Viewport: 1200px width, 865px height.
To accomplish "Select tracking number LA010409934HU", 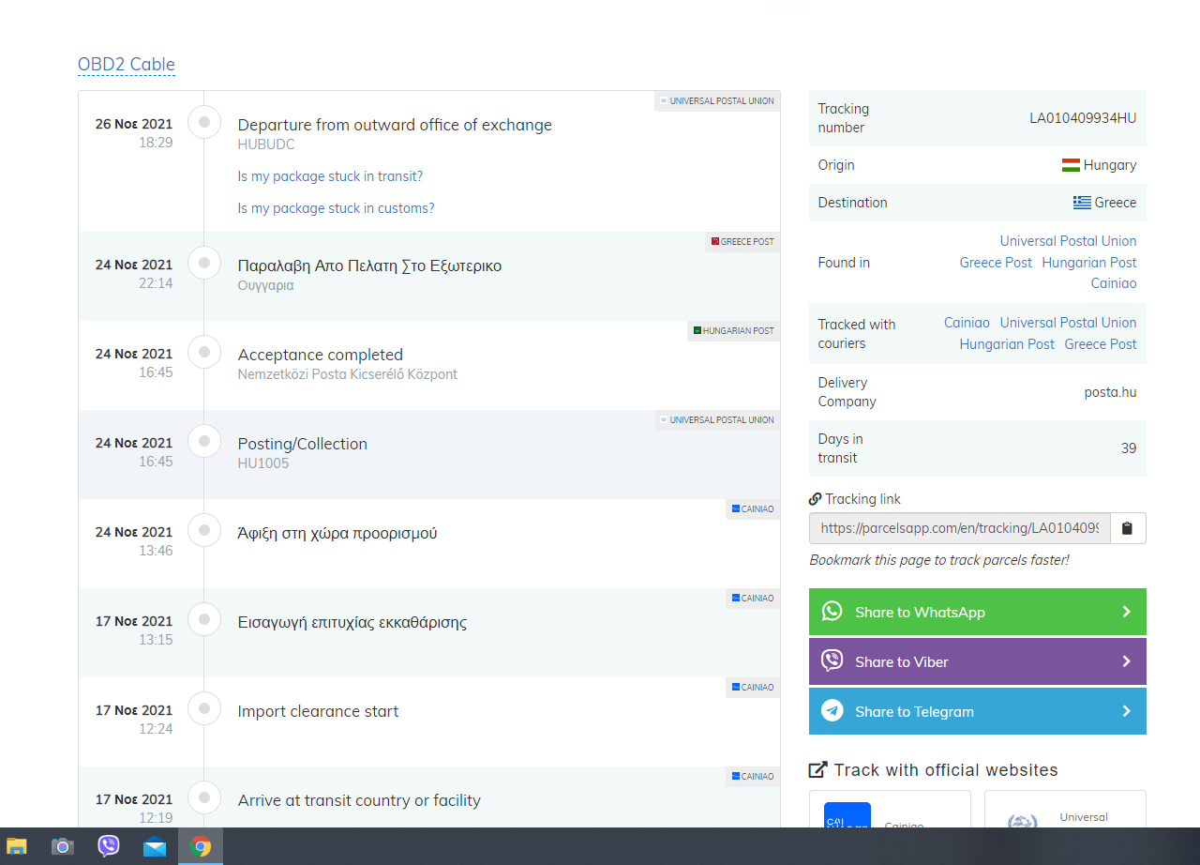I will (x=1083, y=118).
